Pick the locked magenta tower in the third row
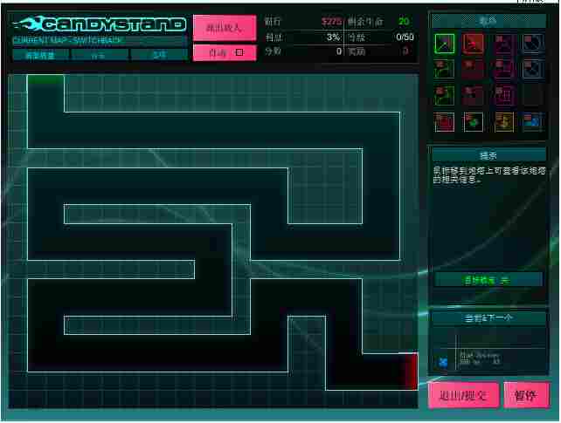The width and height of the screenshot is (561, 423). (x=503, y=94)
